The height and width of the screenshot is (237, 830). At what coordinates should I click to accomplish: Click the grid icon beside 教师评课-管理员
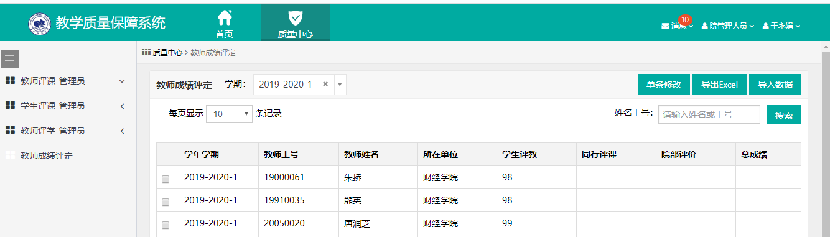[x=10, y=81]
